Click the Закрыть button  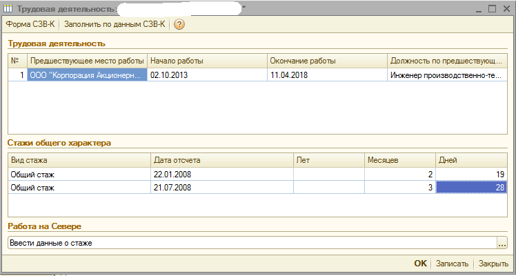(x=493, y=264)
